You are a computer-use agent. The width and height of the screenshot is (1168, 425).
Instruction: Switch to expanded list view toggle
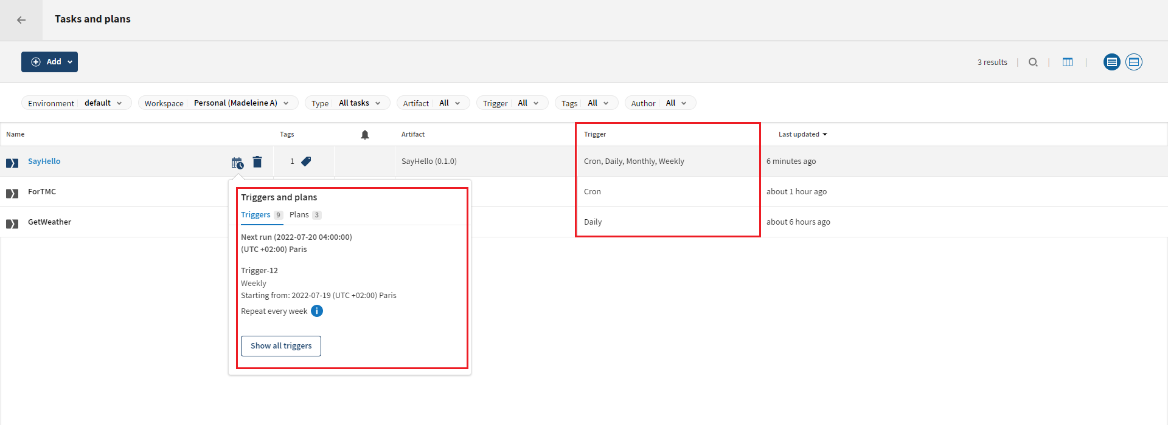[x=1134, y=62]
